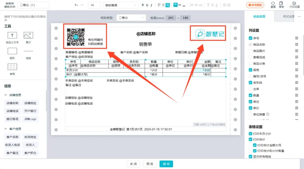Uncheck 显示所有框线 checkbox
Screen dimensions: 304x169
(x=251, y=157)
